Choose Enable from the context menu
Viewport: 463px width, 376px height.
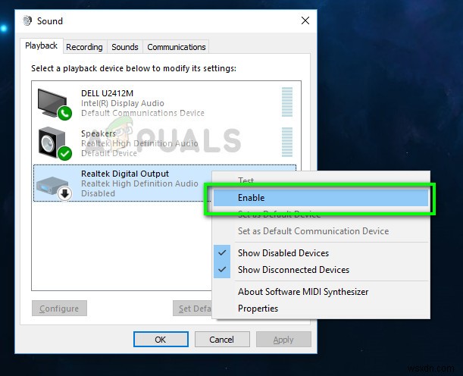pyautogui.click(x=321, y=198)
